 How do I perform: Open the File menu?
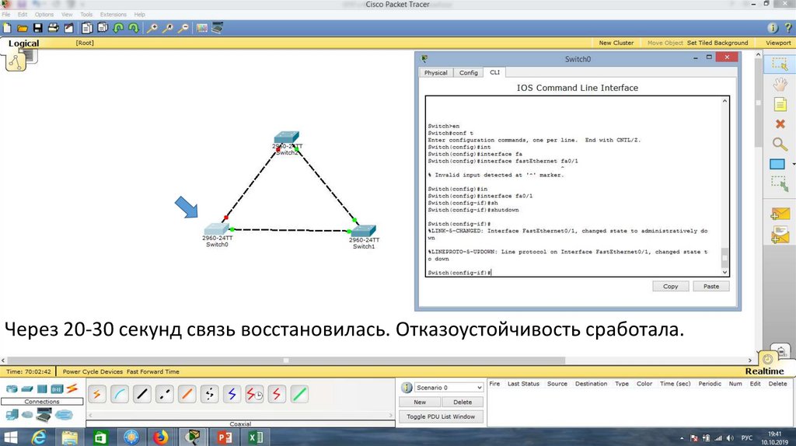(x=6, y=14)
